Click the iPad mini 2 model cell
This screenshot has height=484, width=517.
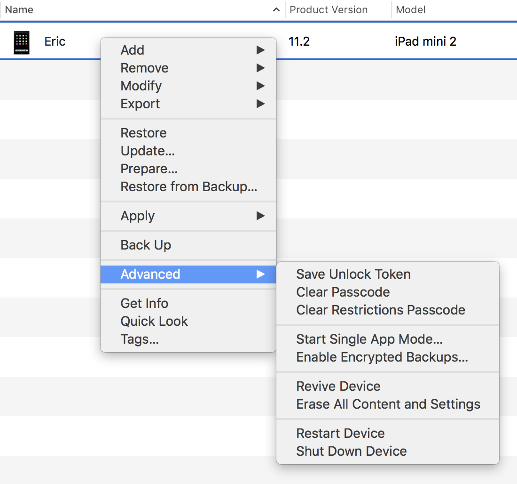point(425,41)
